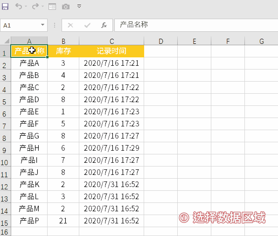Click the timestamp in 产品C row
This screenshot has width=278, height=236.
click(x=111, y=88)
